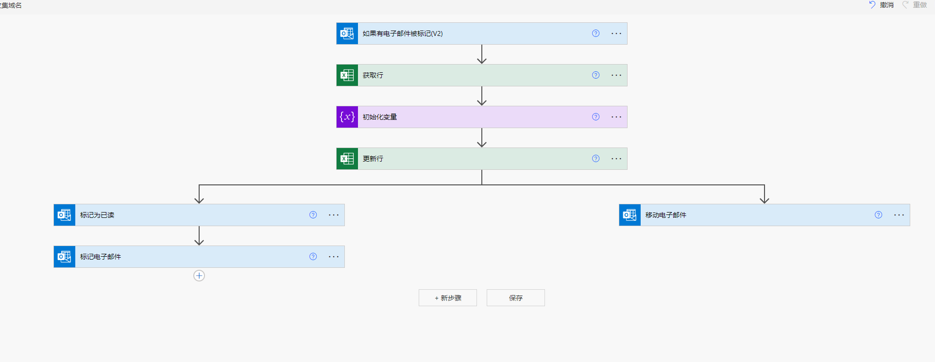Save the flow with 保存 button
The width and height of the screenshot is (935, 362).
pos(516,298)
